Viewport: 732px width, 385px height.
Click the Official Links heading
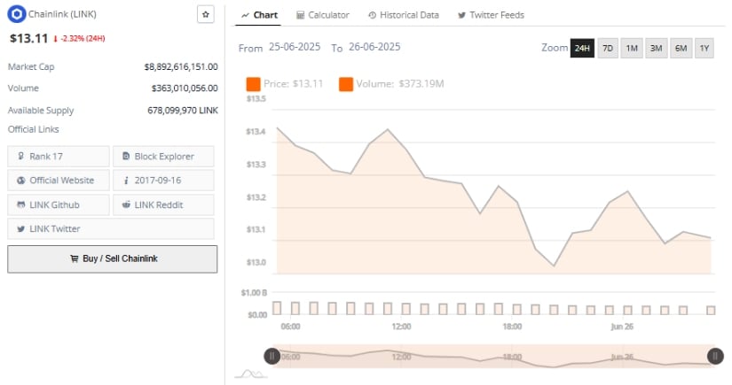click(33, 129)
